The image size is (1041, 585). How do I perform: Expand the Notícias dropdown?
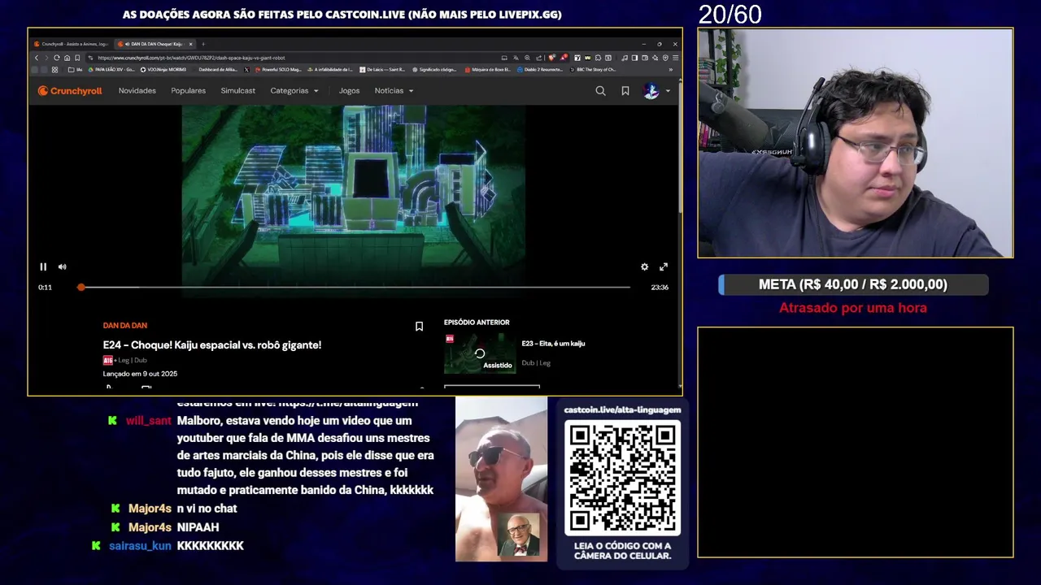pos(394,91)
